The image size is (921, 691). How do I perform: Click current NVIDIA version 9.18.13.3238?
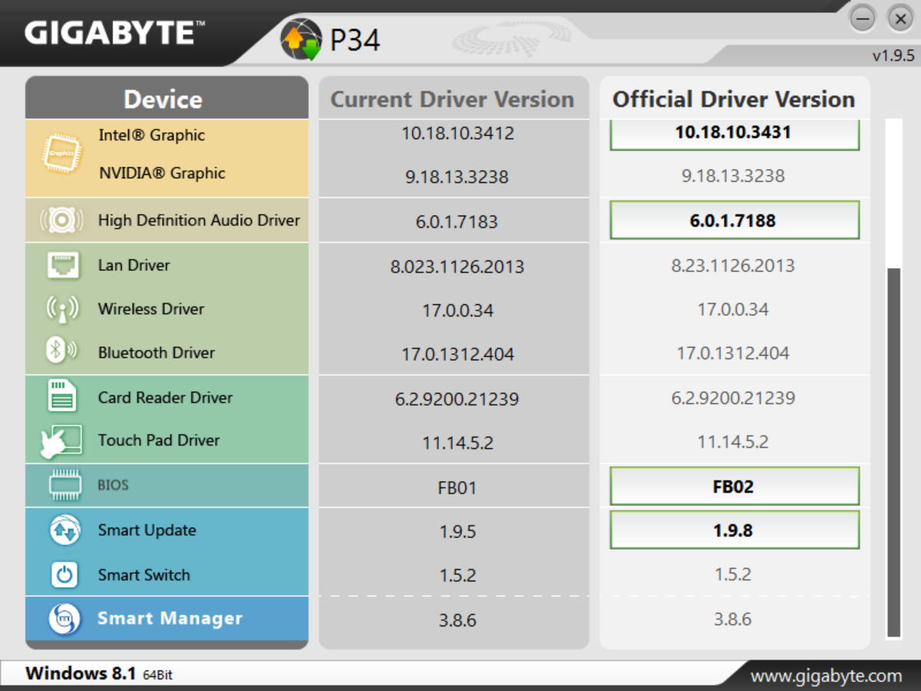tap(457, 177)
